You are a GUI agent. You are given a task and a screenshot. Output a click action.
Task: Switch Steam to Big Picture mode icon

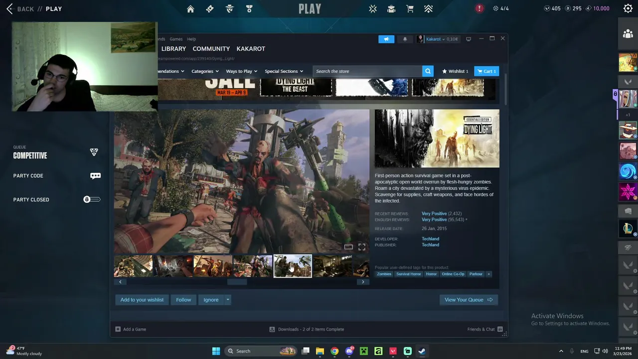(x=469, y=39)
